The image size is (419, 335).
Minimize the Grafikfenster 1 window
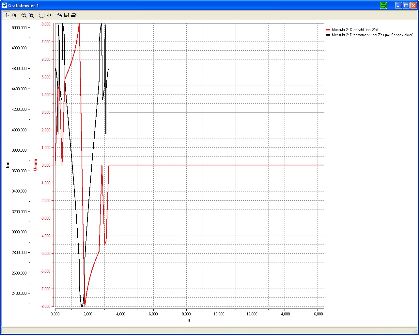(x=398, y=5)
